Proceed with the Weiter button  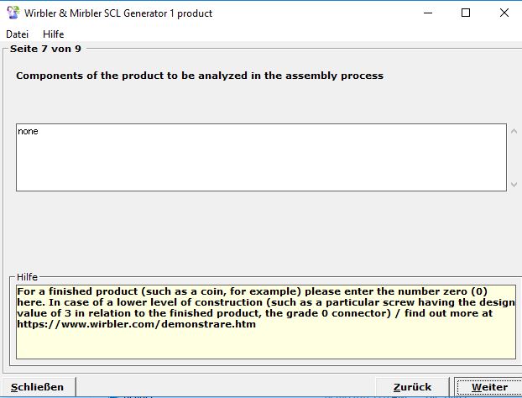pyautogui.click(x=488, y=387)
